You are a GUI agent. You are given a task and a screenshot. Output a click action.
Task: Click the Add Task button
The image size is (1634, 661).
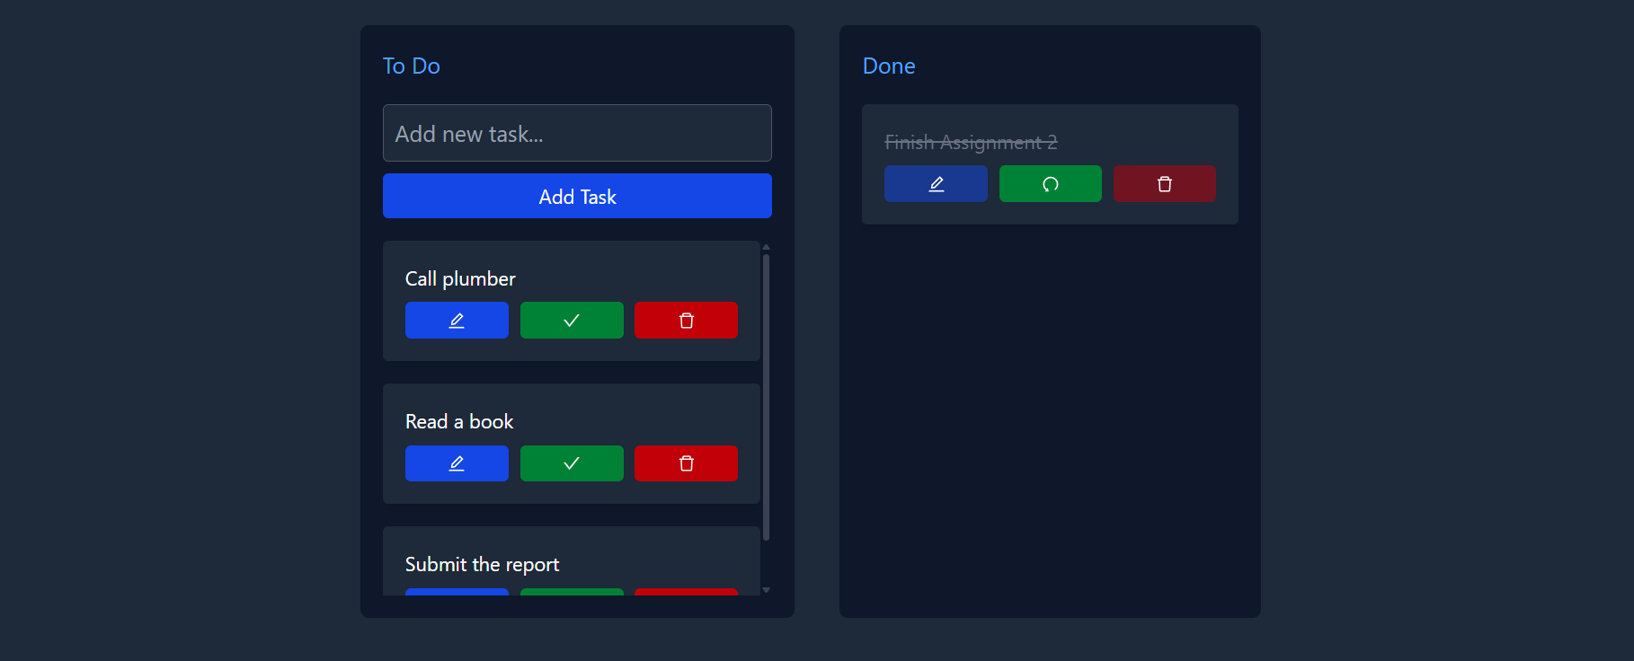point(577,197)
